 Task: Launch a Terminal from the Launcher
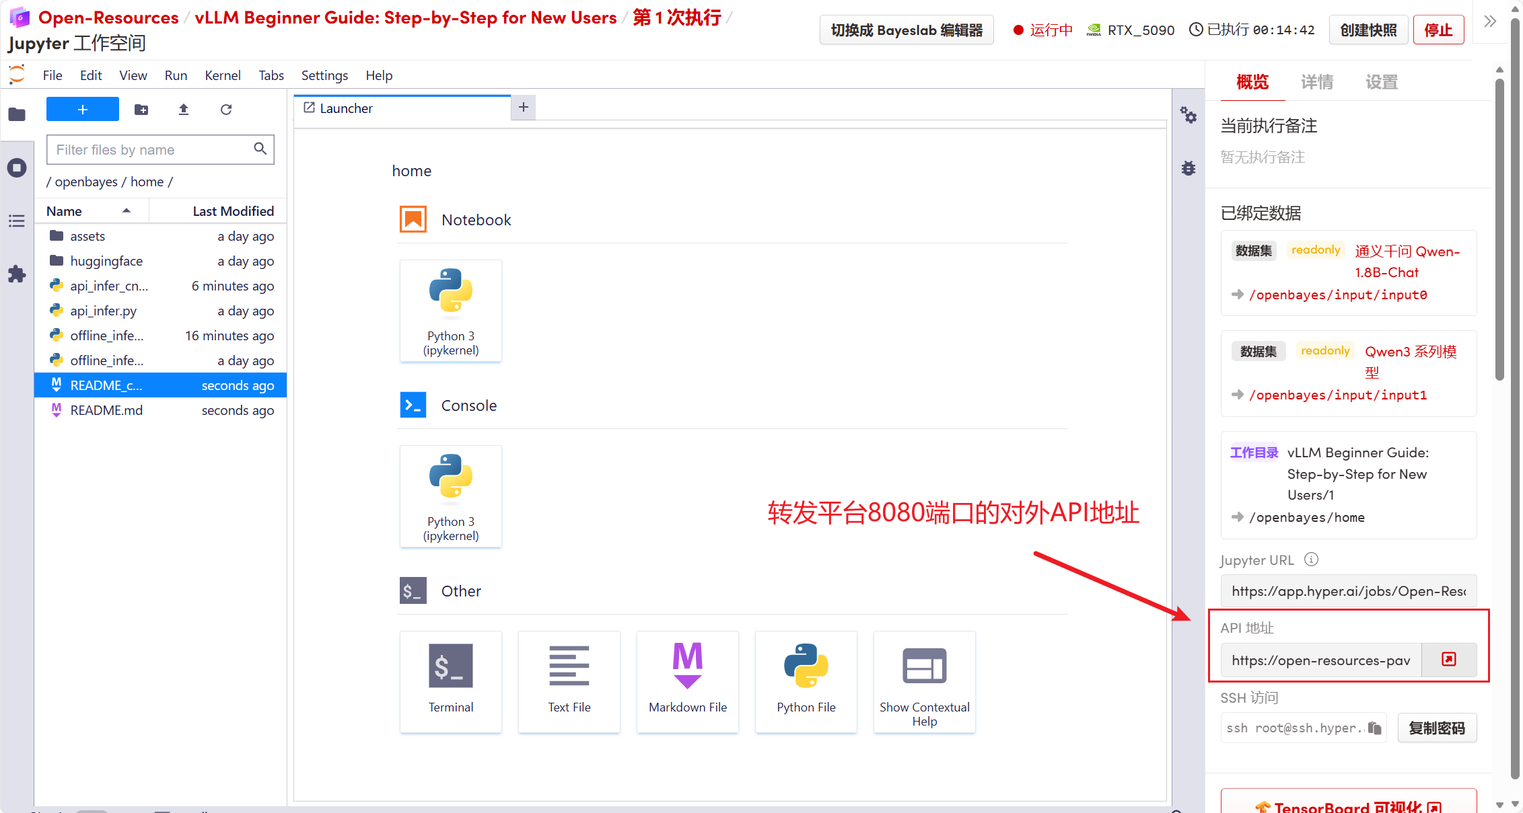coord(450,681)
